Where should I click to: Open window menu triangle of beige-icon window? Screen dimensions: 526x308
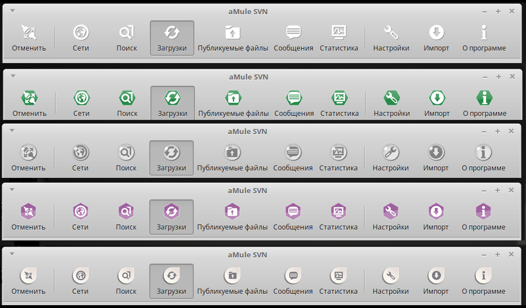(12, 254)
